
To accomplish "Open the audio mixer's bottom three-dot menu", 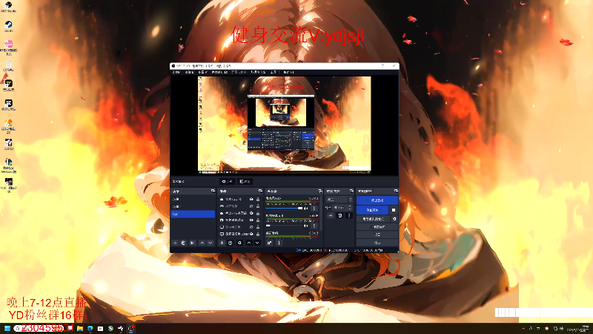I will tap(279, 243).
